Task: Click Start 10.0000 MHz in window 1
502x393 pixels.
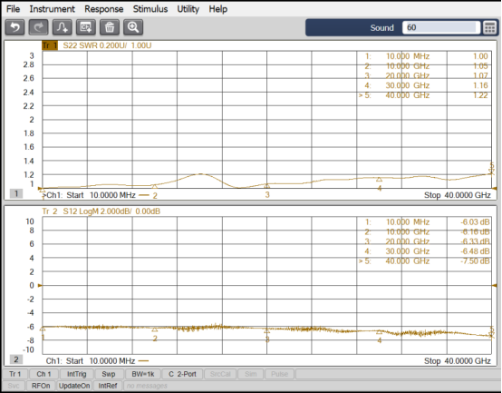Action: click(x=101, y=195)
